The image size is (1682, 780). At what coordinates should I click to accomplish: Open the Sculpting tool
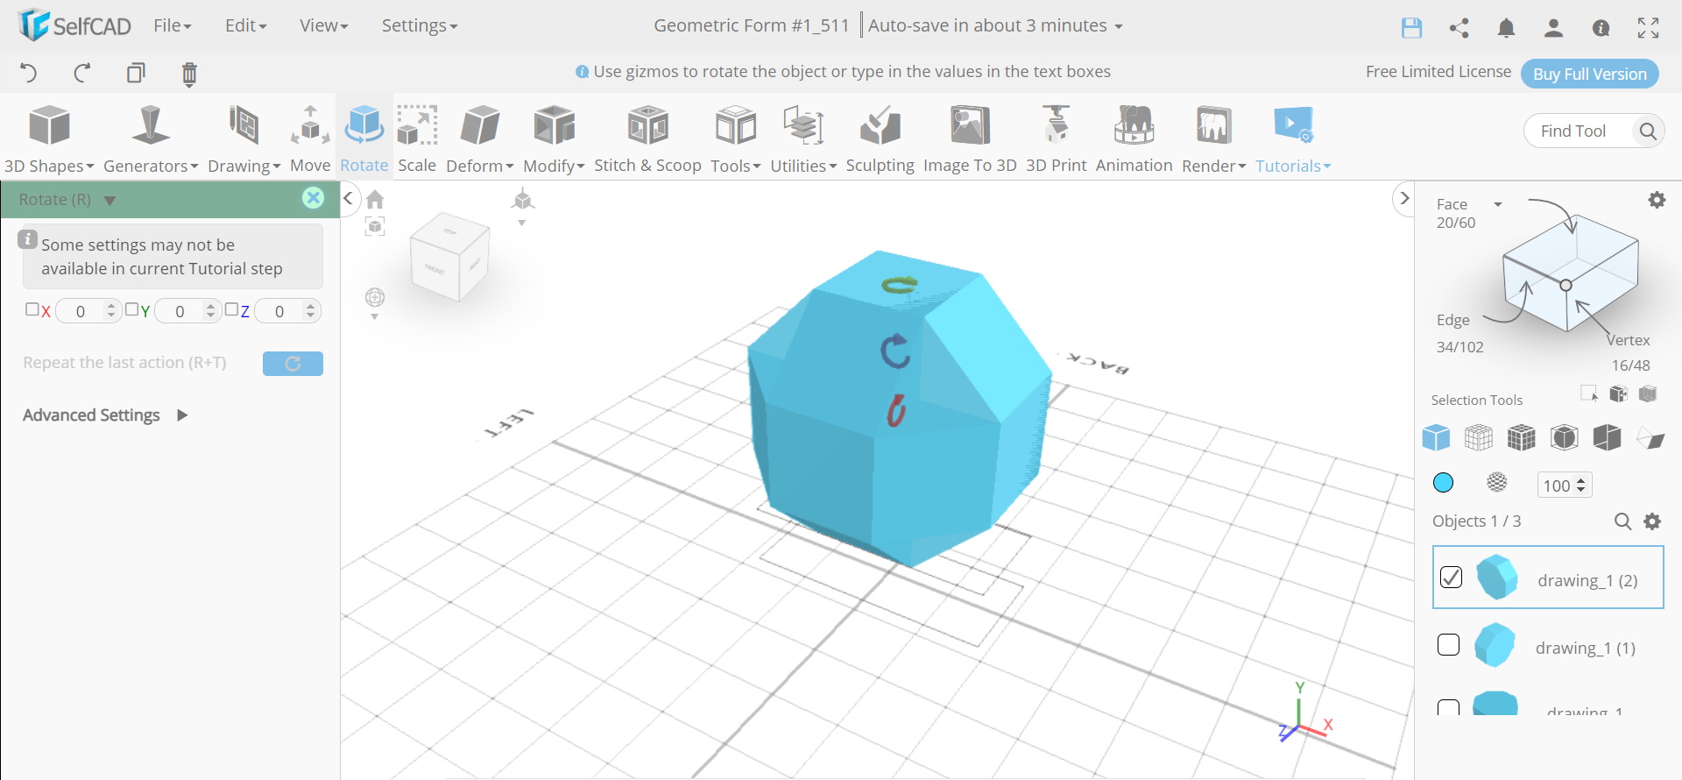880,138
